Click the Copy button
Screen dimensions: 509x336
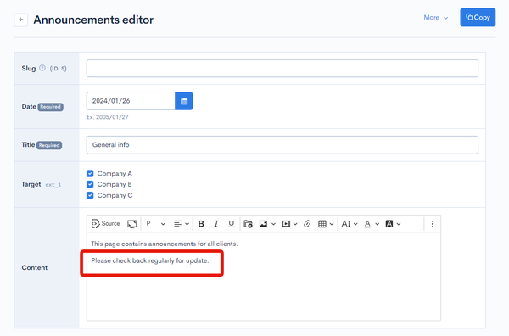(x=478, y=17)
